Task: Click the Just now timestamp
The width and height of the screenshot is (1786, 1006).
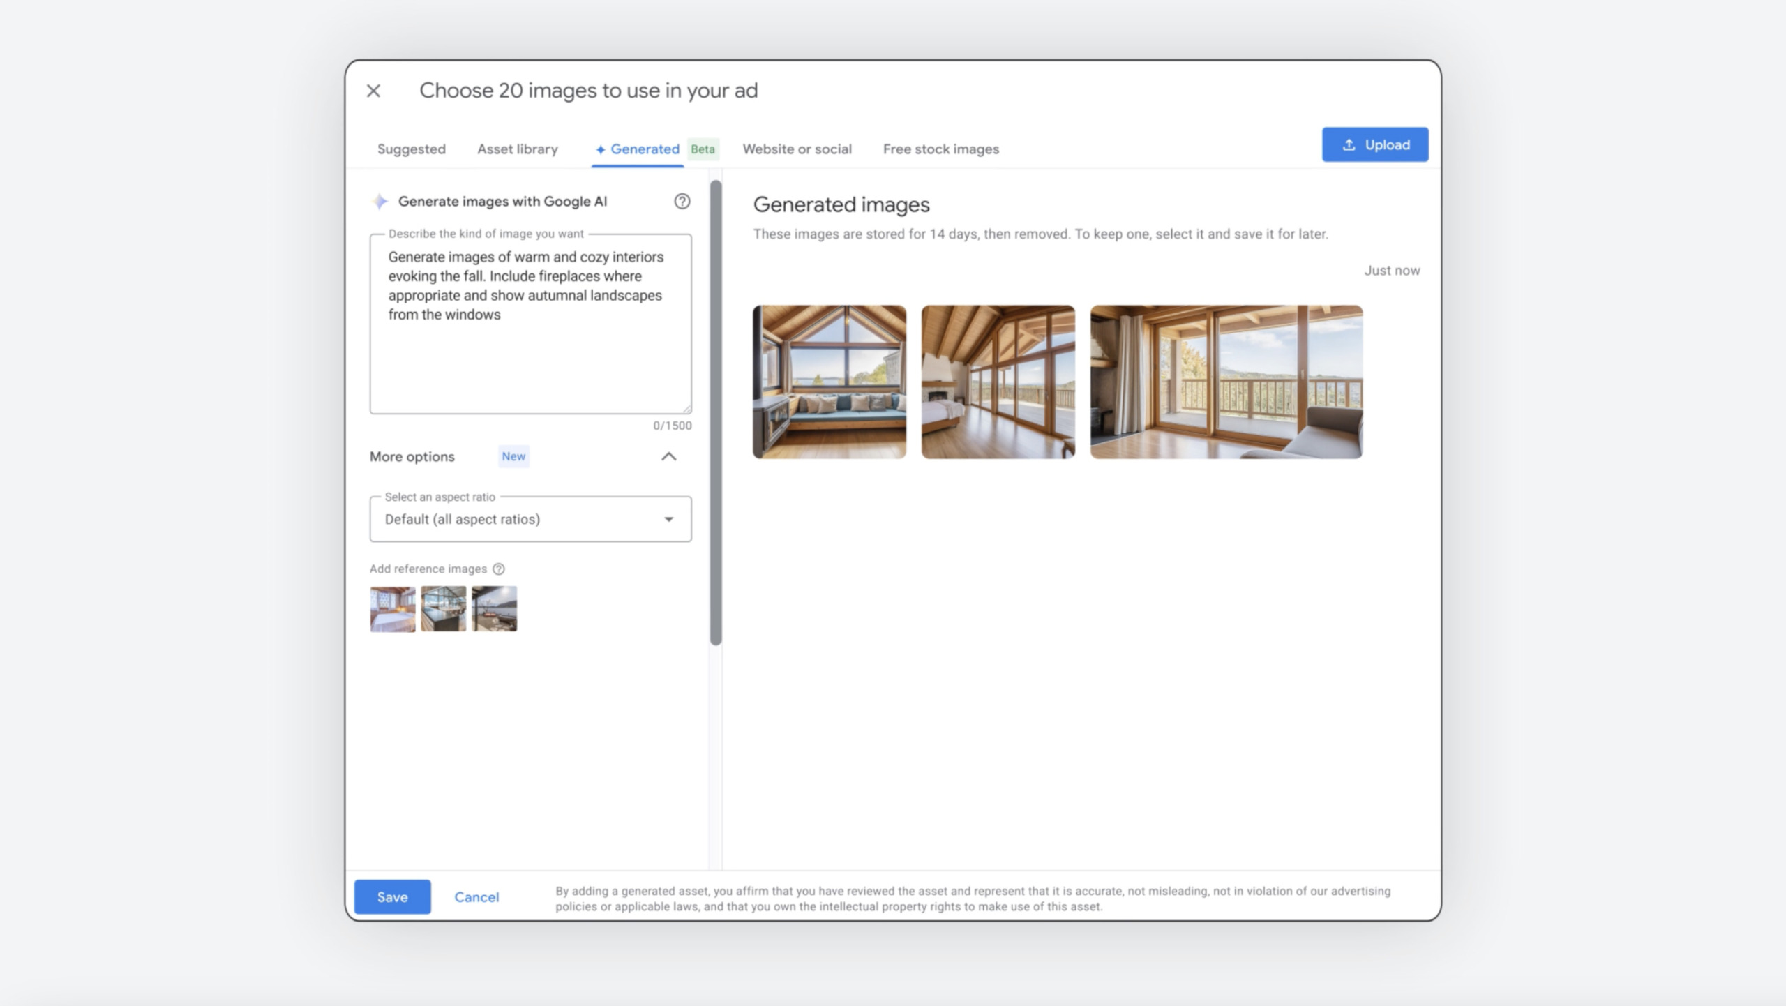Action: [x=1392, y=271]
